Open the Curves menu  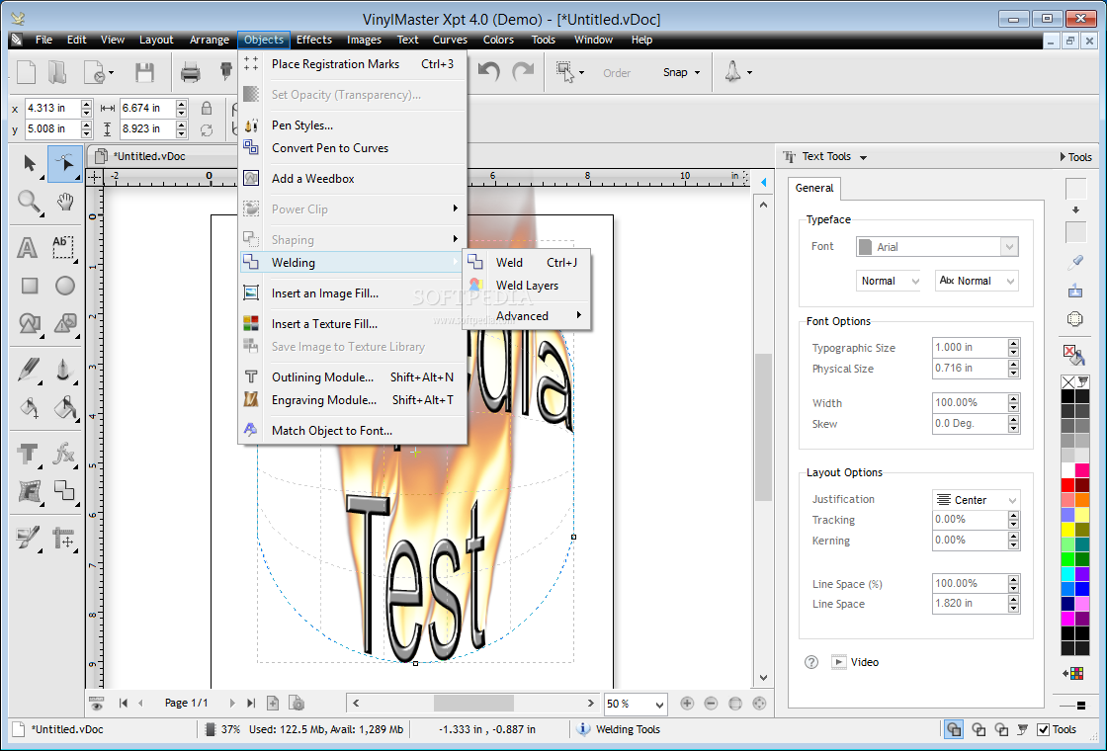coord(450,40)
